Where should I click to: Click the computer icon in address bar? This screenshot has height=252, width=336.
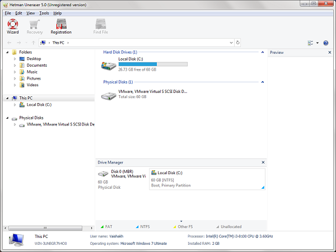pyautogui.click(x=43, y=43)
